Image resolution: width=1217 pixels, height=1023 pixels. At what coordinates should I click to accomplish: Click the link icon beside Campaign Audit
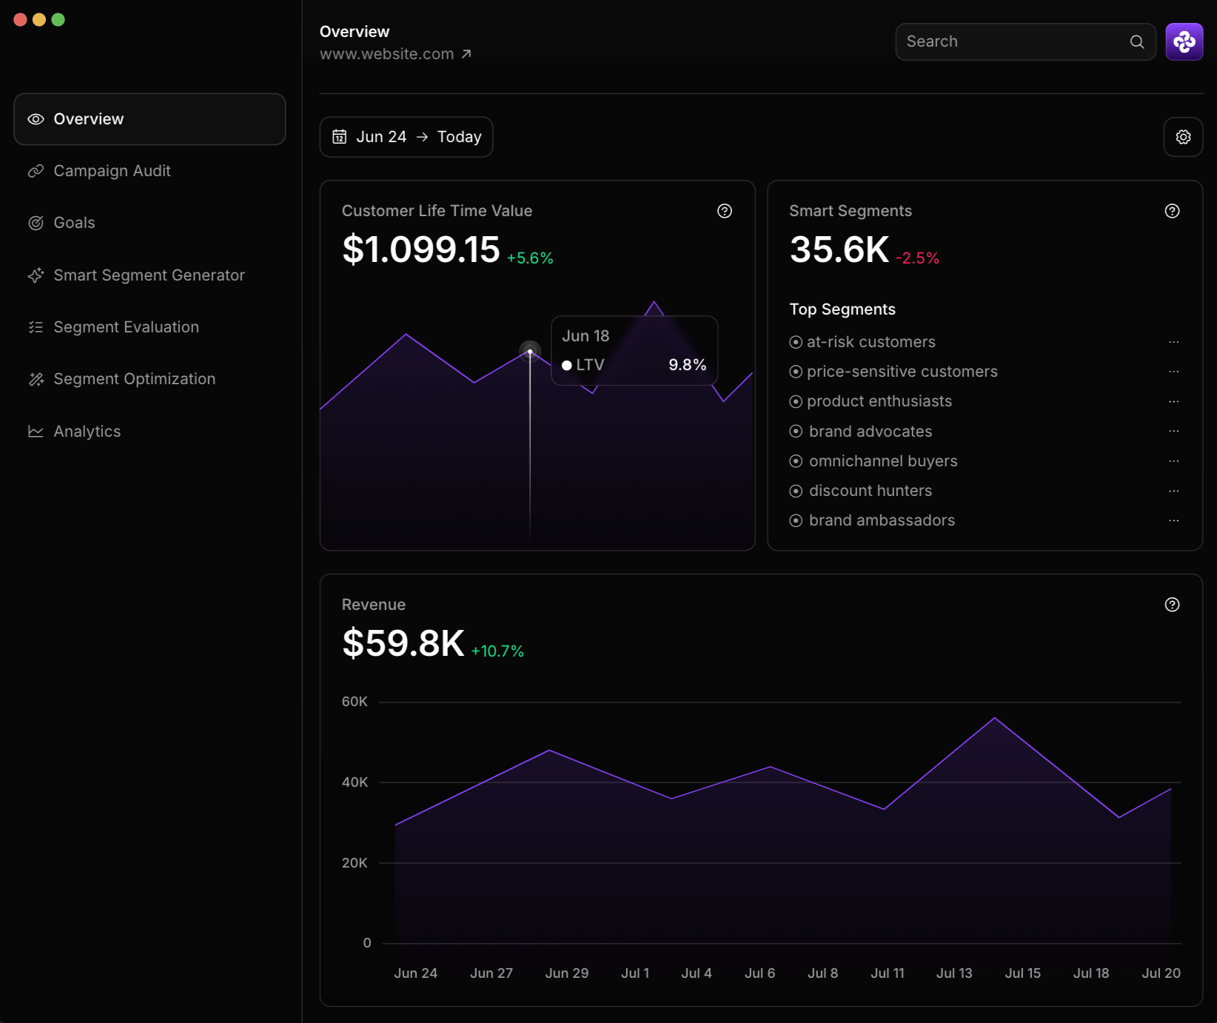[36, 171]
